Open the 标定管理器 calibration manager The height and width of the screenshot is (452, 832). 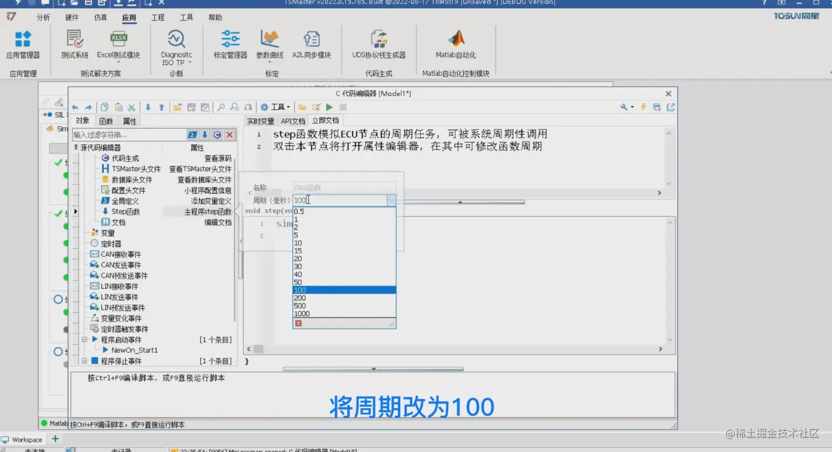pyautogui.click(x=230, y=45)
